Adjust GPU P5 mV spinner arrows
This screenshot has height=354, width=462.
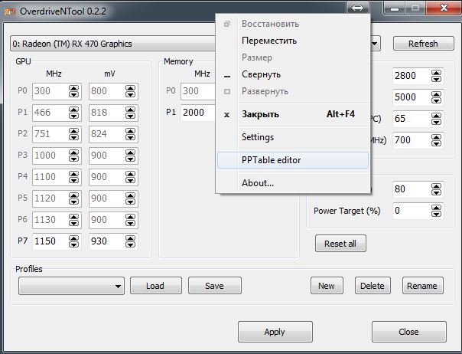pyautogui.click(x=130, y=198)
